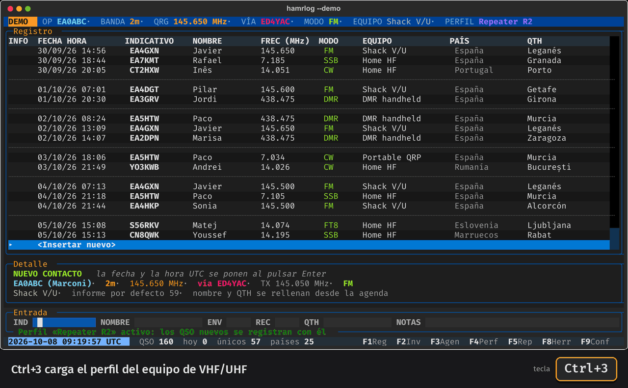Click the Portable QRP equipment cell

[x=392, y=157]
